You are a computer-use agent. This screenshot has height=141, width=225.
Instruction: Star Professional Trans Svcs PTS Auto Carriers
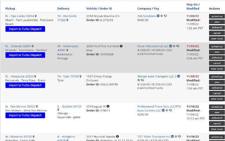click(167, 110)
